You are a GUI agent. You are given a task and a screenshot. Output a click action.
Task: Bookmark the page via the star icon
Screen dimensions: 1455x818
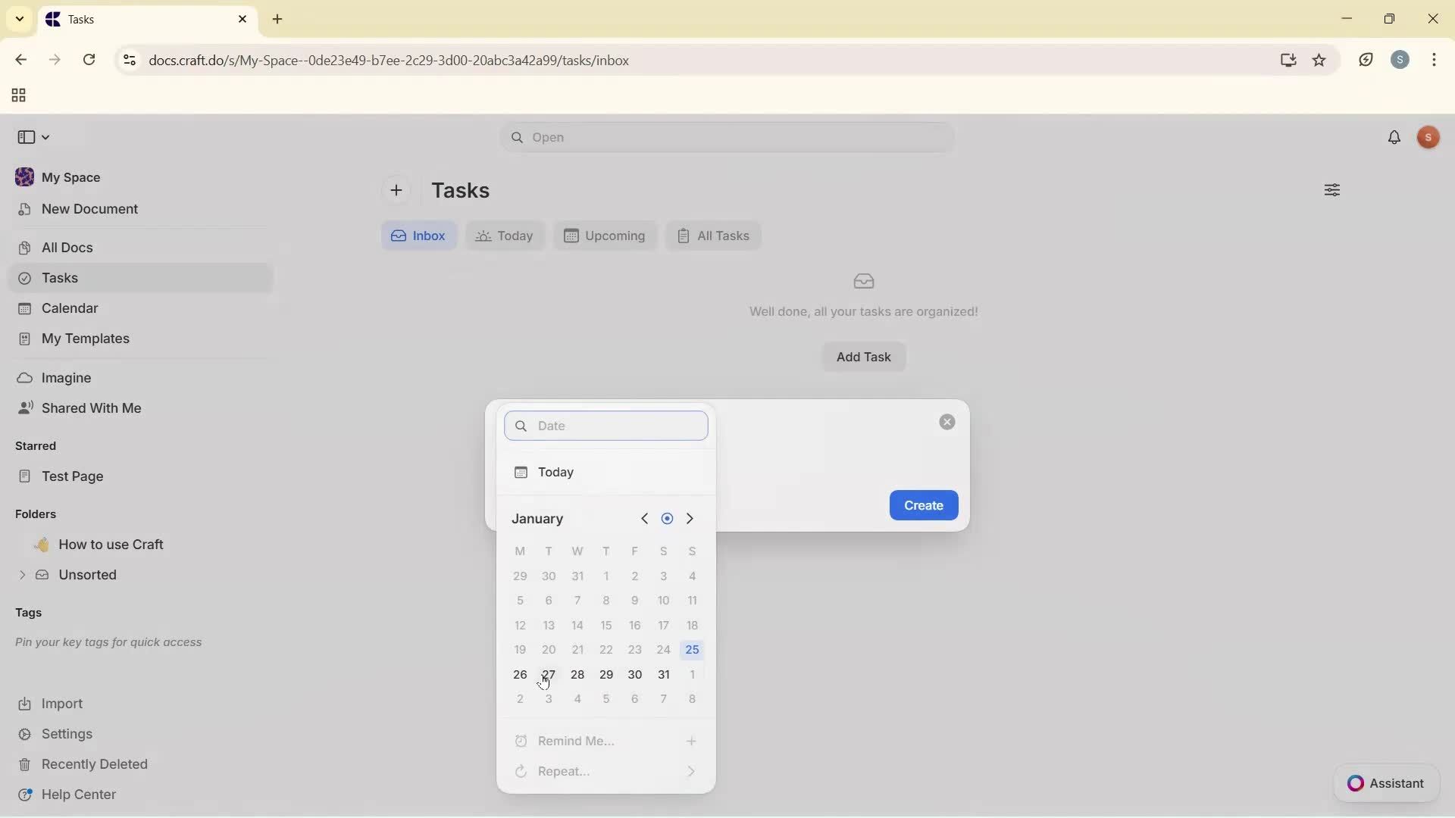coord(1320,60)
